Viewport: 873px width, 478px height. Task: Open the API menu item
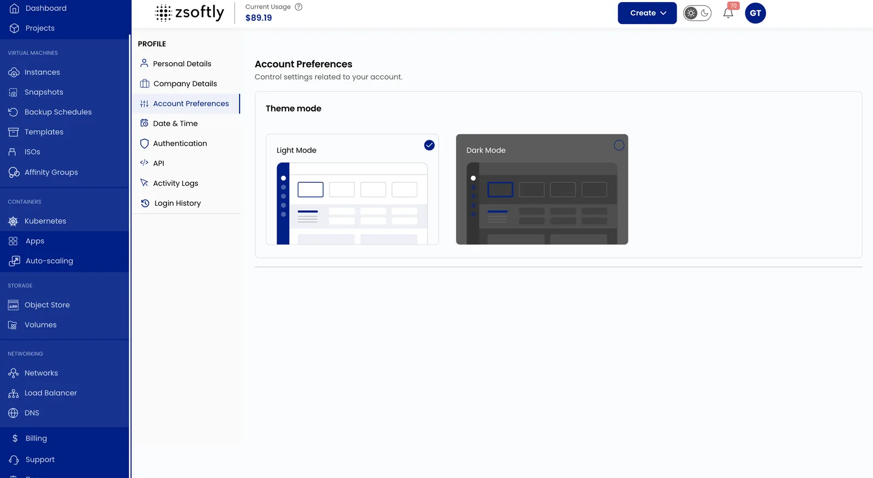186,163
